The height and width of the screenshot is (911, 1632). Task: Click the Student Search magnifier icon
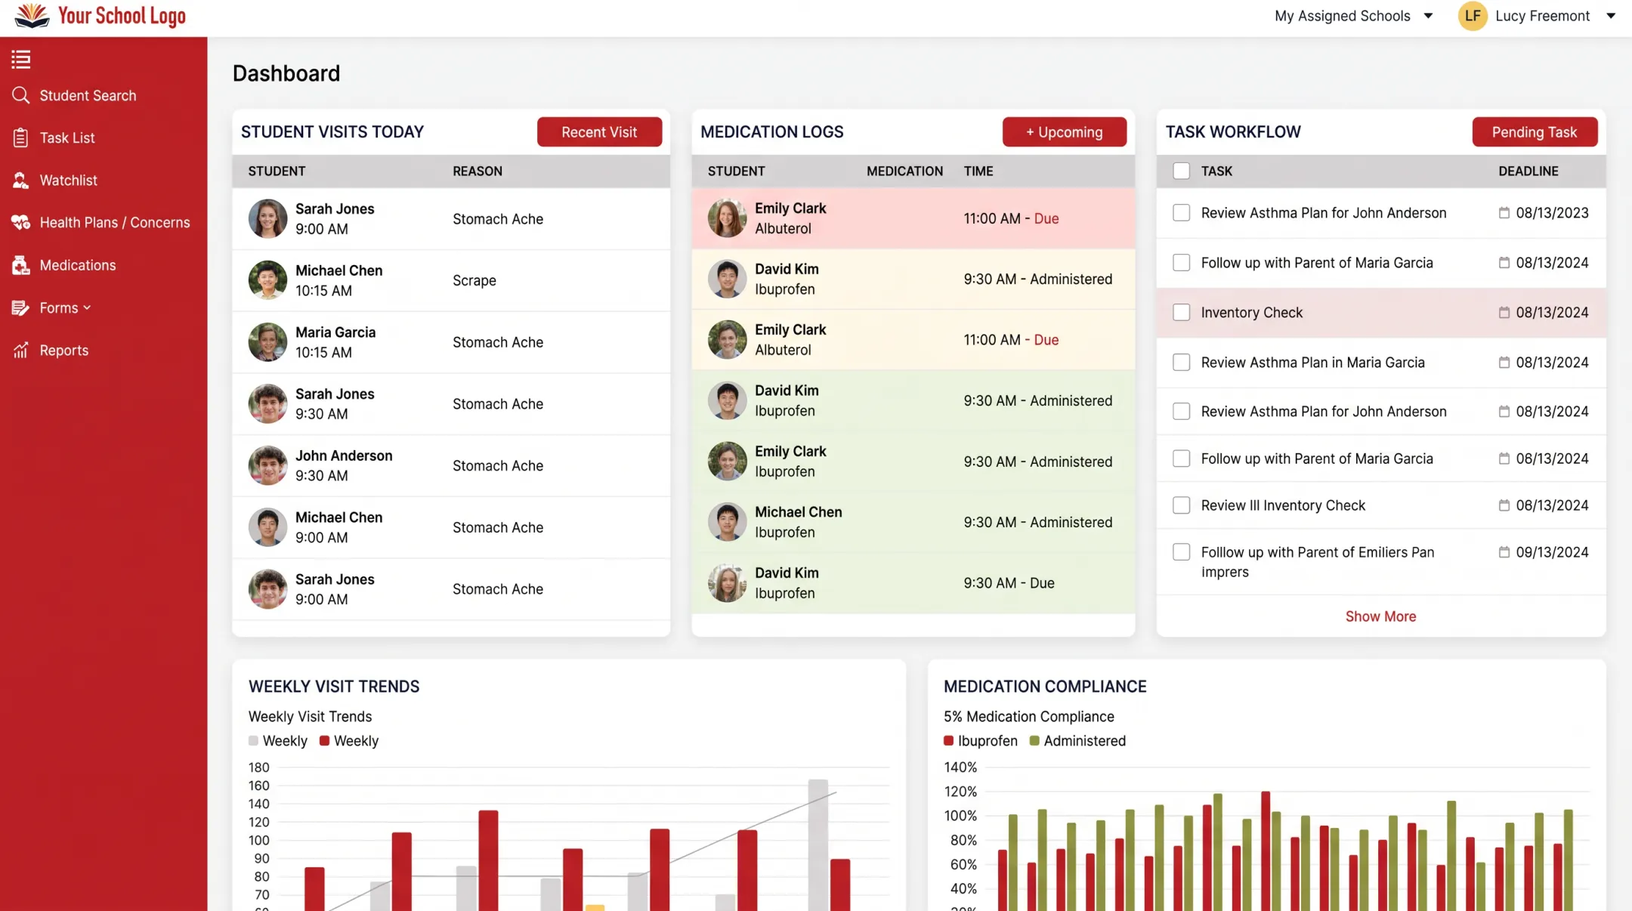(x=20, y=95)
